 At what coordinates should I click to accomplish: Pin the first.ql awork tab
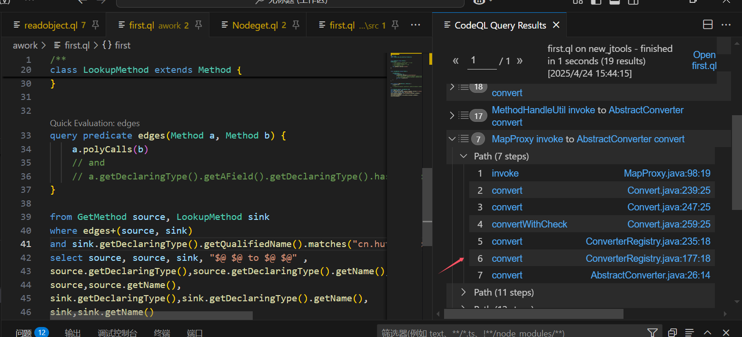click(199, 25)
